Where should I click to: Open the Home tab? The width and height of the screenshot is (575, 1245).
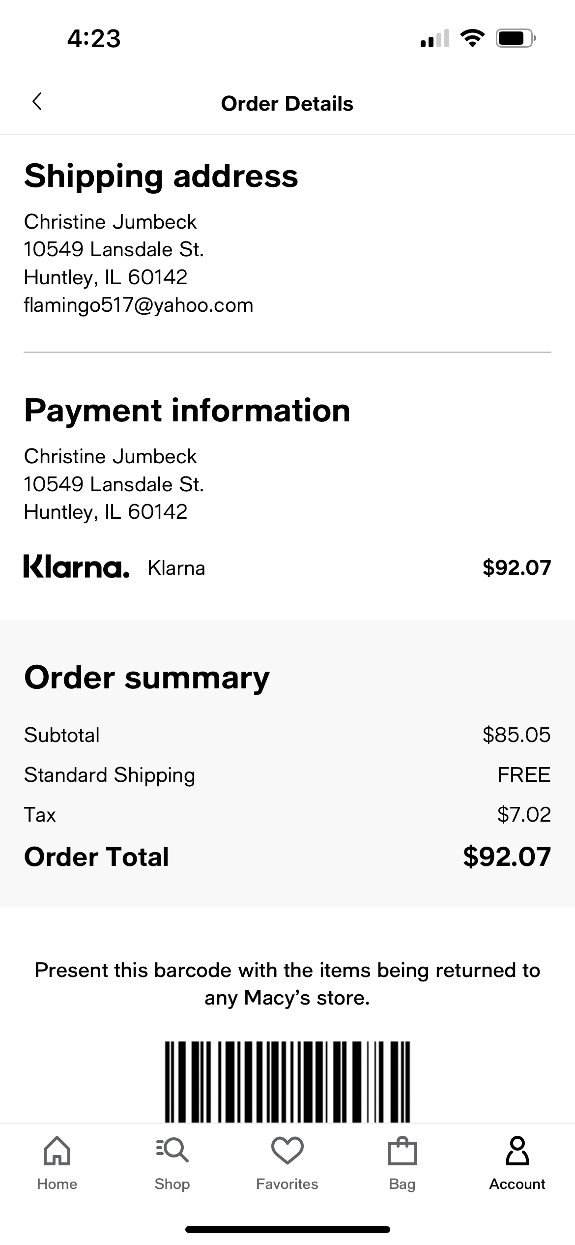pos(57,1163)
